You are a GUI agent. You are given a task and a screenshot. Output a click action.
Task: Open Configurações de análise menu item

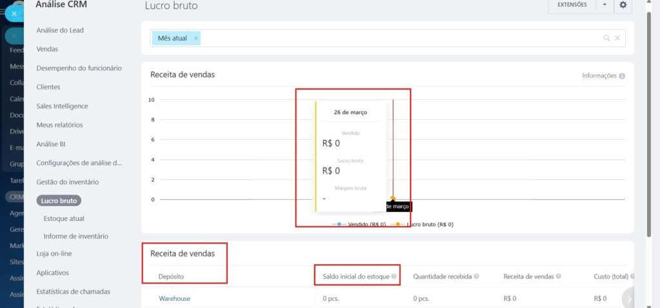[79, 163]
